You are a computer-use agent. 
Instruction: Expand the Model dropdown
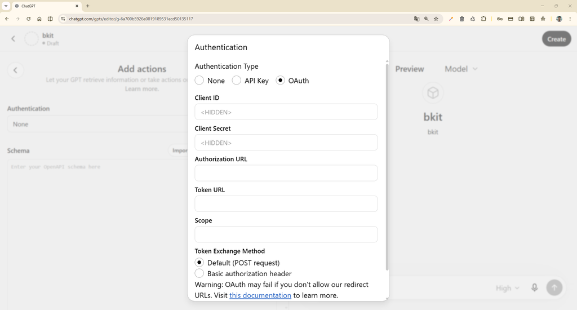coord(461,69)
